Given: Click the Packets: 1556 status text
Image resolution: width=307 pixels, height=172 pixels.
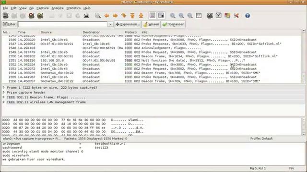Looking at the screenshot, I should click(95, 139).
